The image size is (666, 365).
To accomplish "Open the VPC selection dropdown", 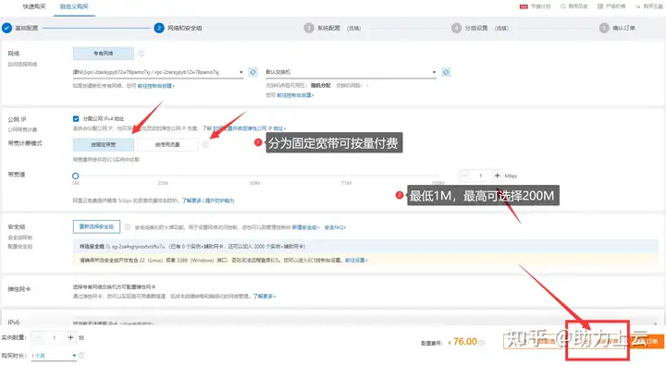I will 157,72.
